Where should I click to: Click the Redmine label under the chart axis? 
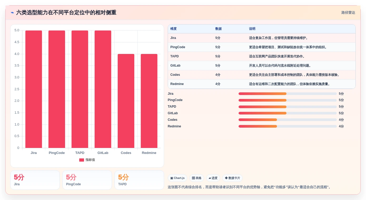[149, 153]
